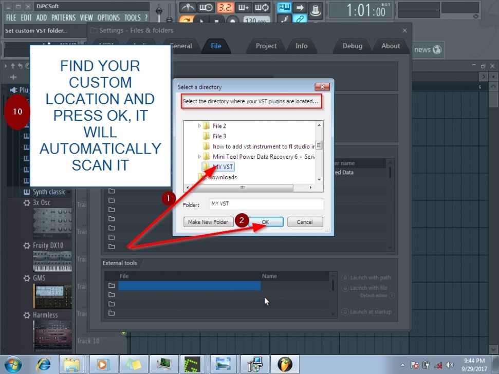Open the TOOLS menu
The width and height of the screenshot is (499, 374).
pos(133,18)
